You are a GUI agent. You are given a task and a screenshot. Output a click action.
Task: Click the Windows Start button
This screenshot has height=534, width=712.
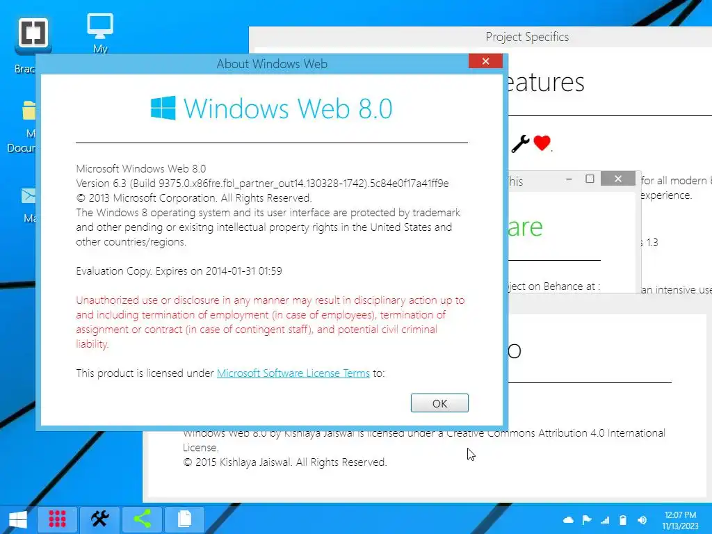click(x=17, y=519)
